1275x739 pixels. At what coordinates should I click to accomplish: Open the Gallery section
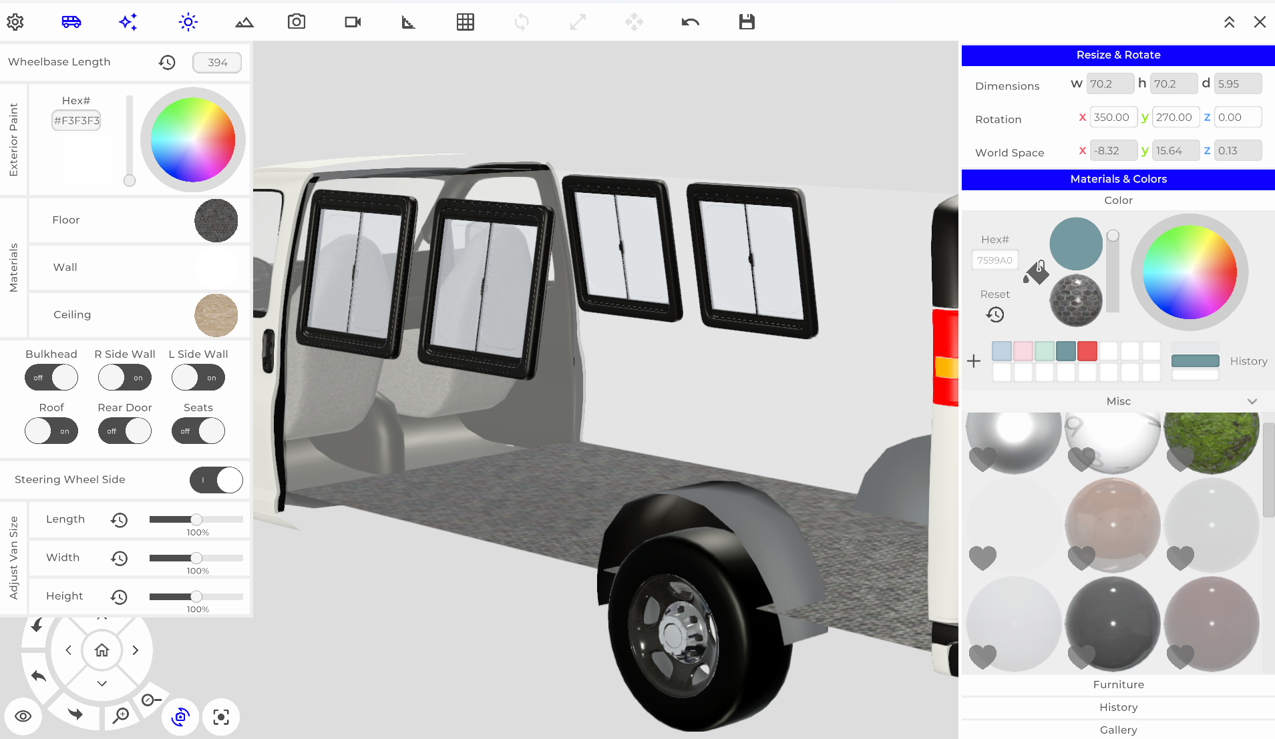coord(1118,730)
